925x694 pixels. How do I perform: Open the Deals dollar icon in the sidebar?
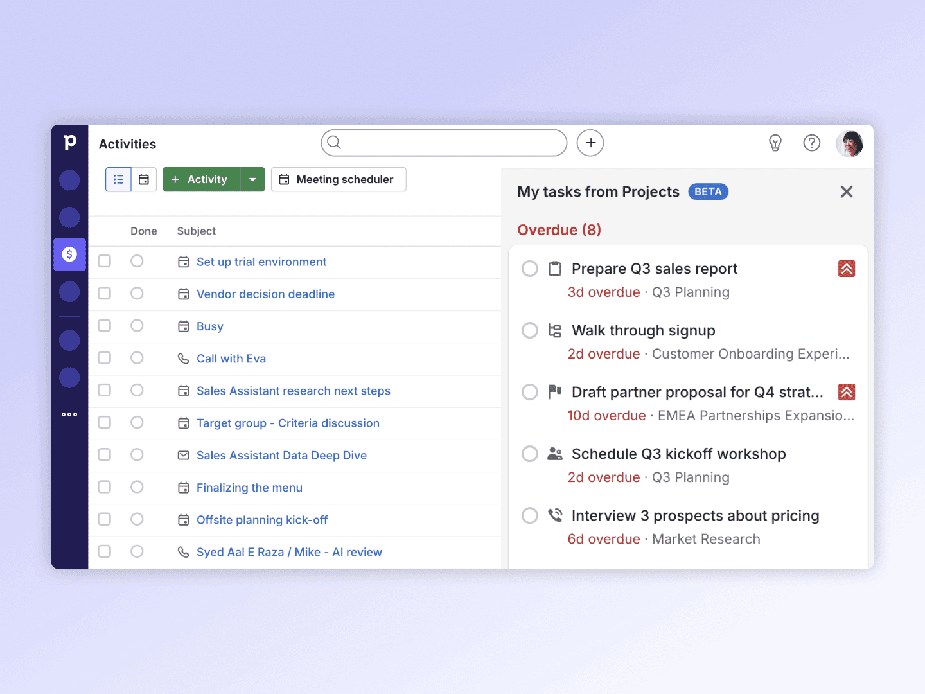pos(69,254)
